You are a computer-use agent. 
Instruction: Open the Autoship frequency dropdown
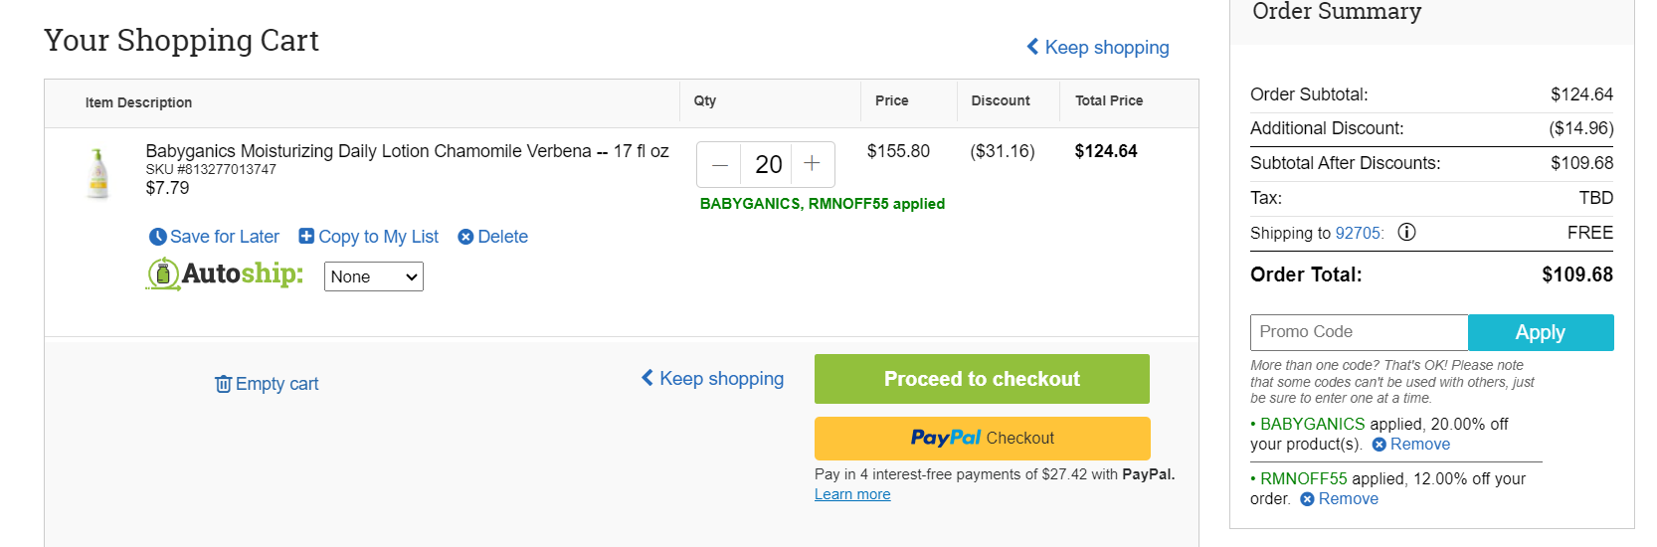[374, 276]
